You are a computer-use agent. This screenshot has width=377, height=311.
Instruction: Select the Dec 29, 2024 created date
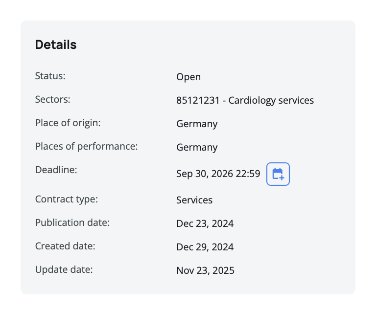click(x=205, y=247)
